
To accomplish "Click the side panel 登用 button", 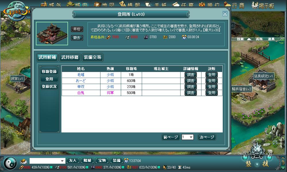I will pos(49,79).
